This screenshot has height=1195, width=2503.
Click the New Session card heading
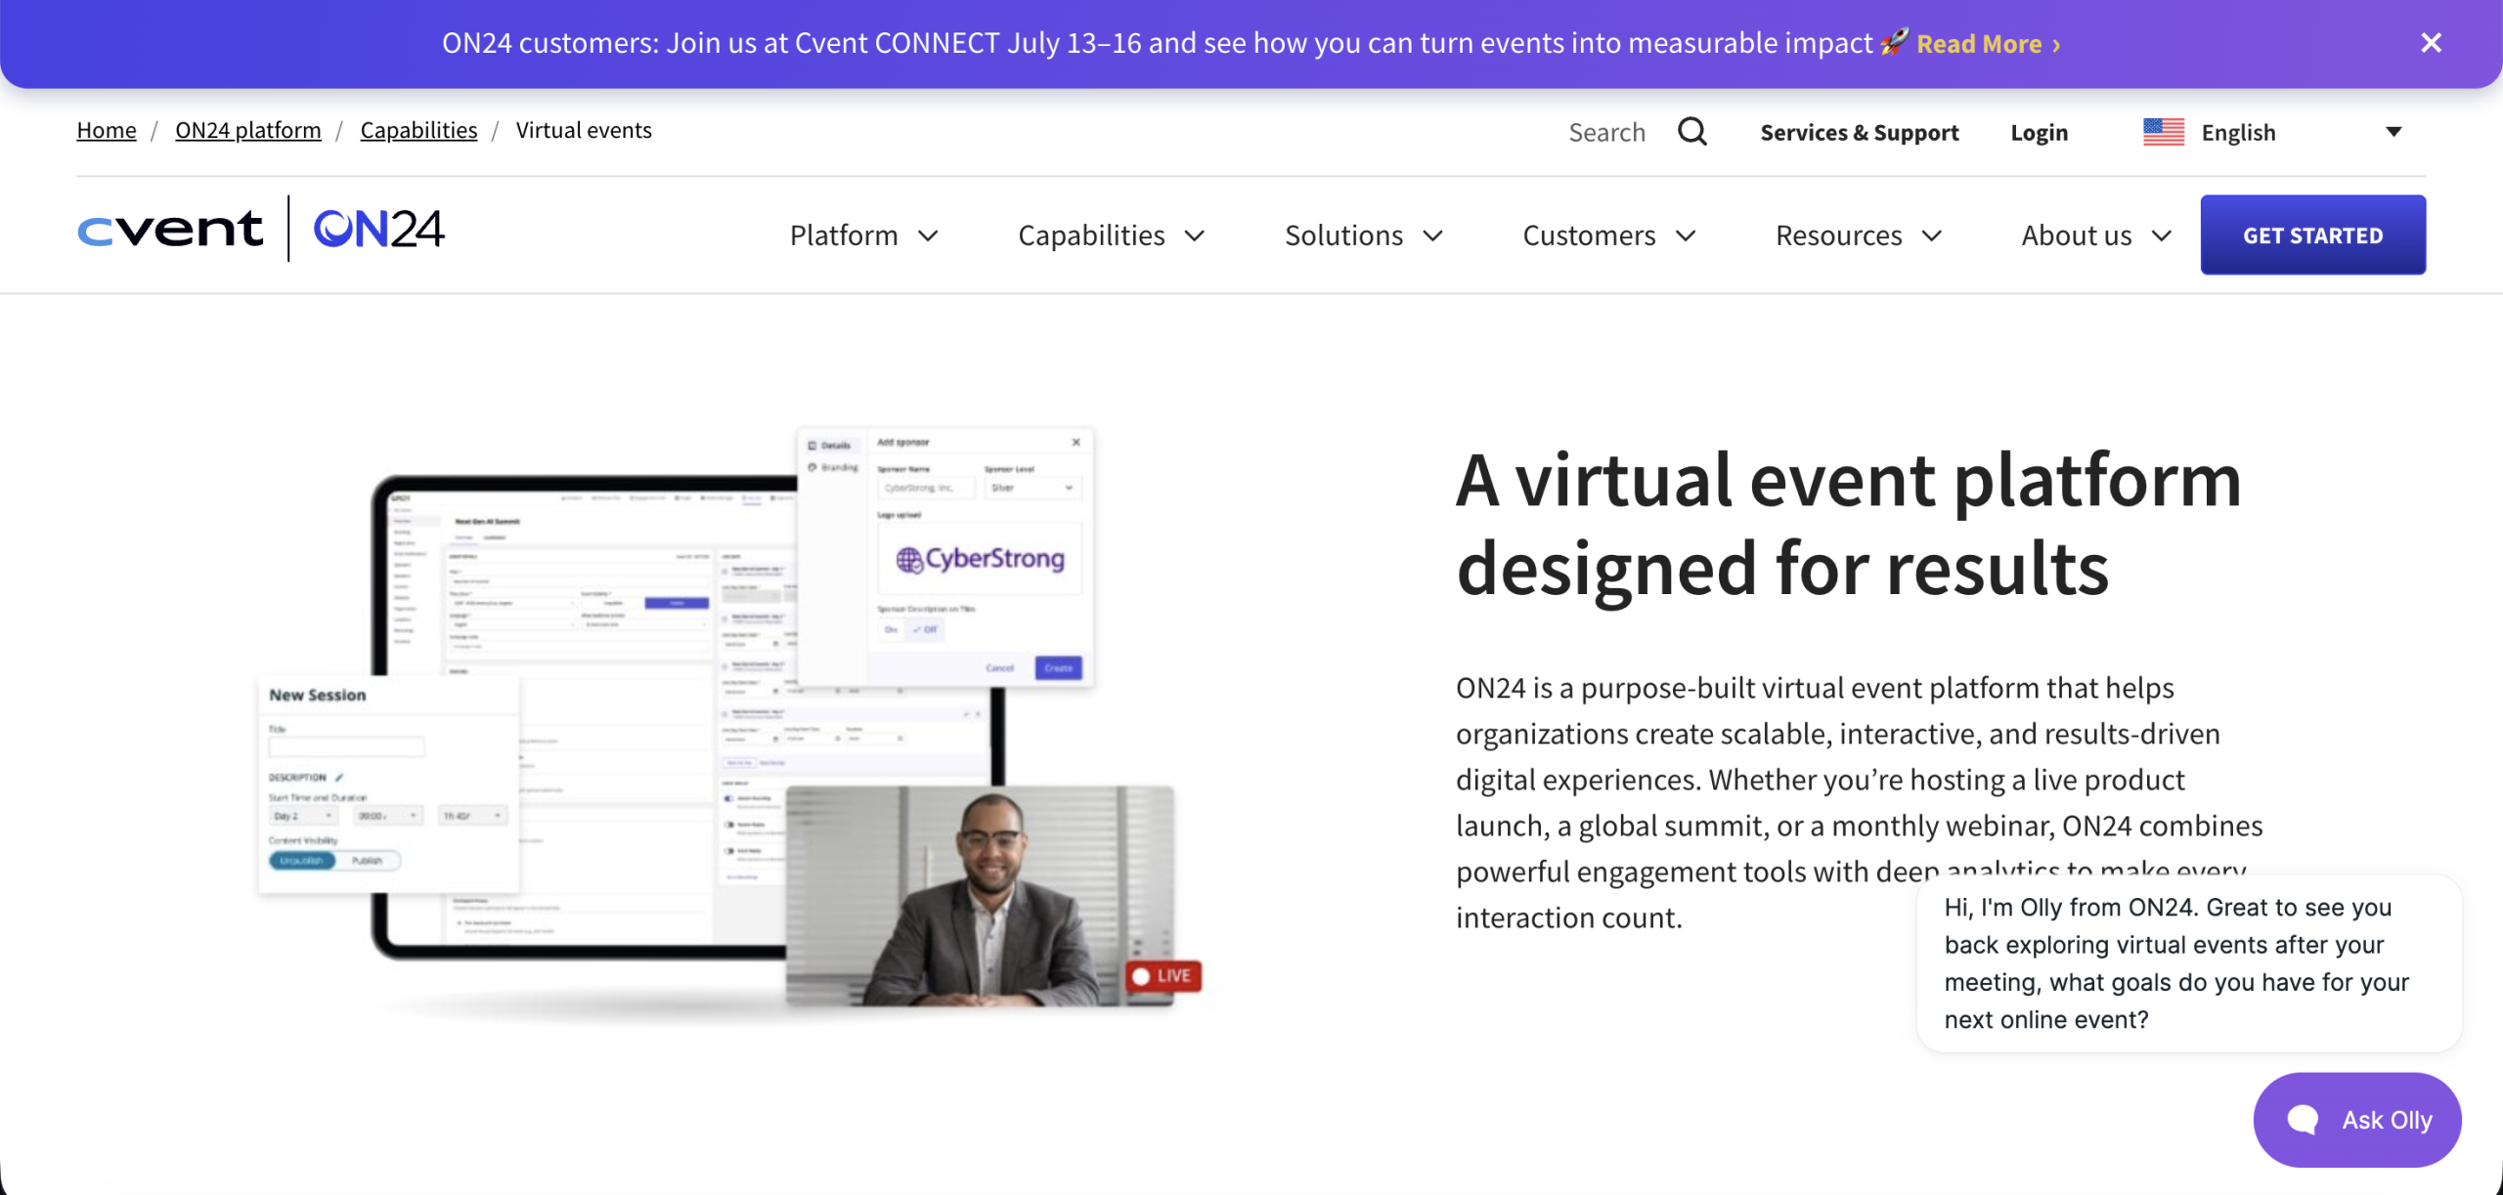point(318,695)
